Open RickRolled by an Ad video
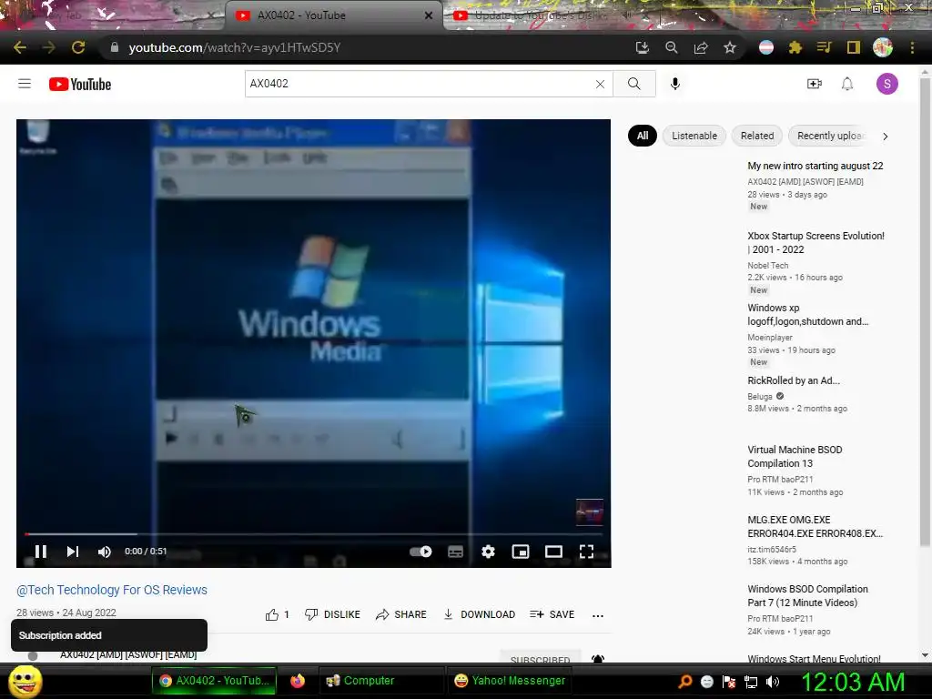 pyautogui.click(x=794, y=380)
